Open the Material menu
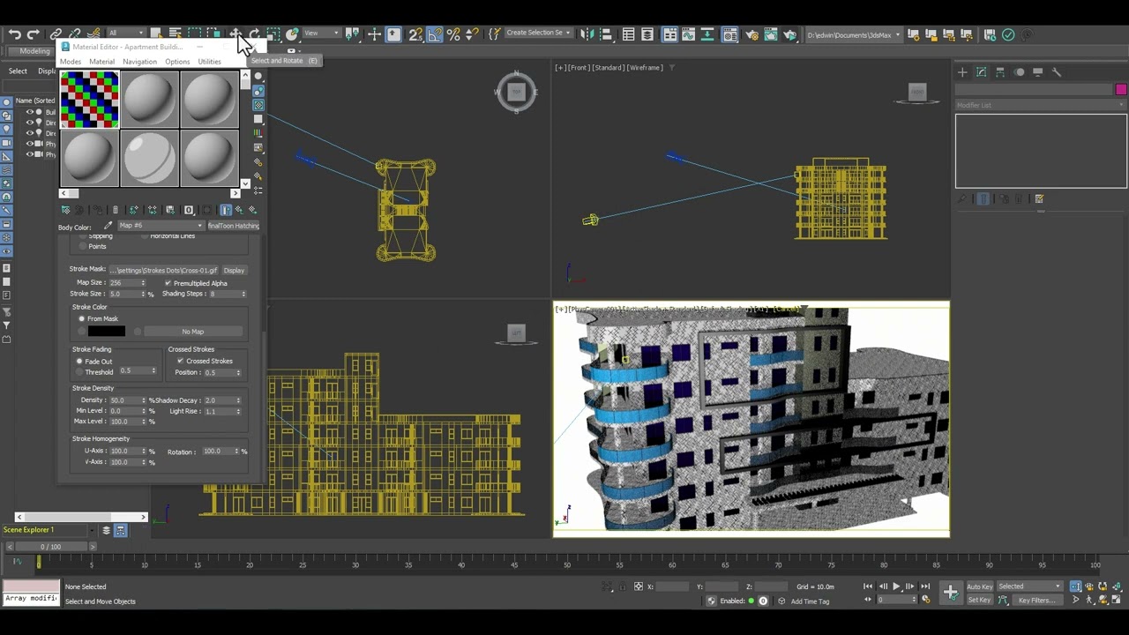This screenshot has height=635, width=1129. (x=101, y=62)
